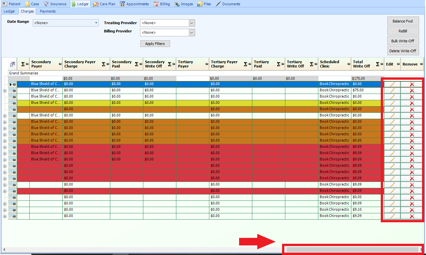Click the card view icon in the grid corner

(x=12, y=64)
